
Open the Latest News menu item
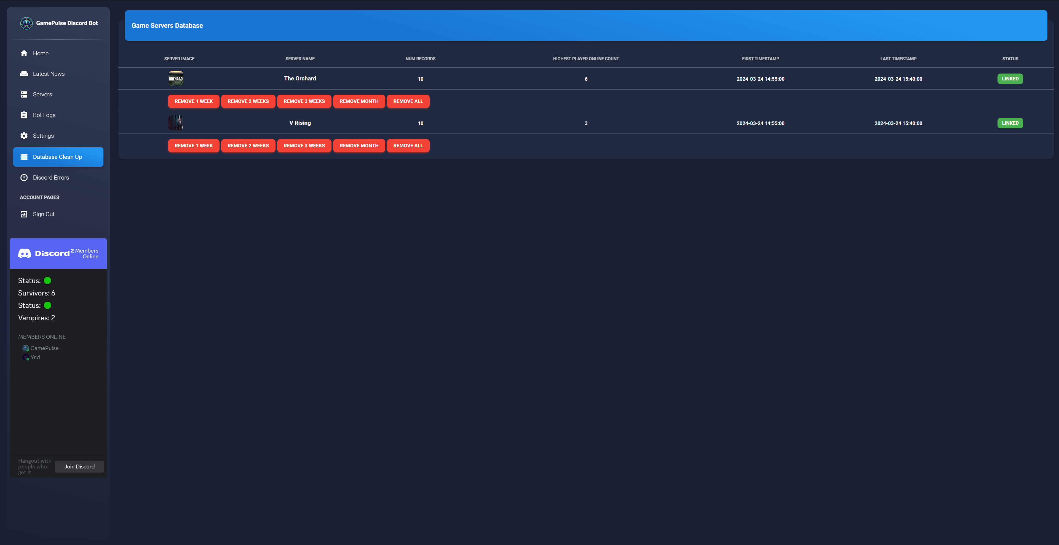pos(49,74)
